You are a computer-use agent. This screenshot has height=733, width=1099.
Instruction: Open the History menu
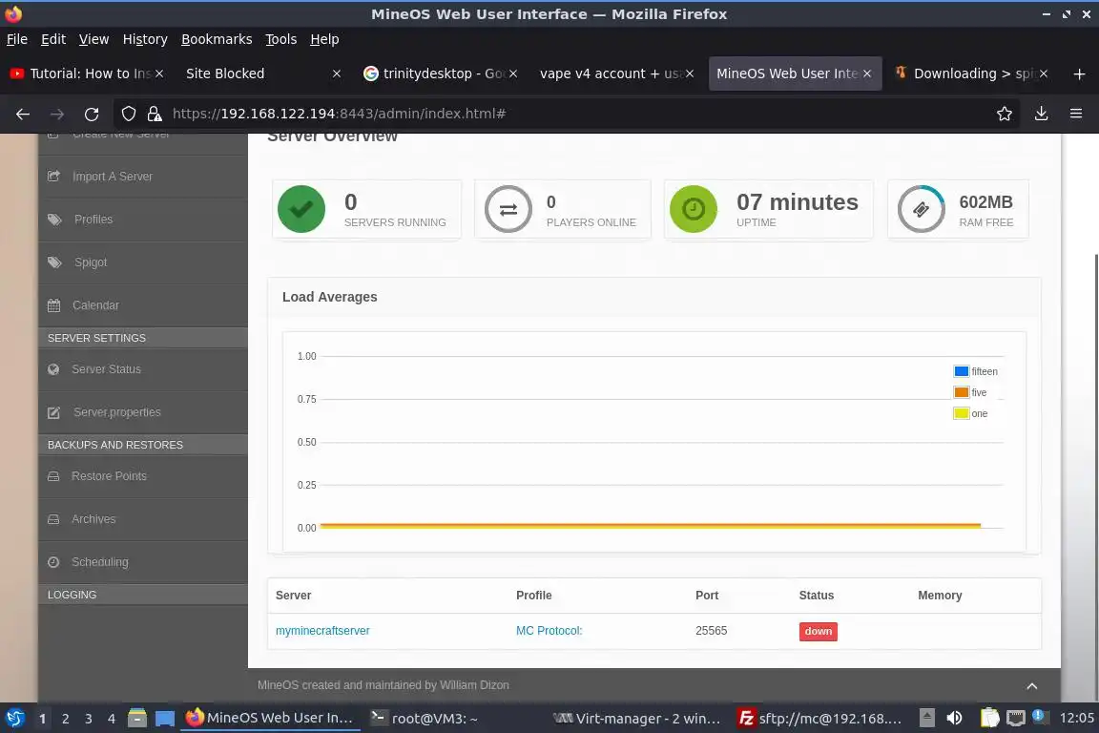(145, 39)
